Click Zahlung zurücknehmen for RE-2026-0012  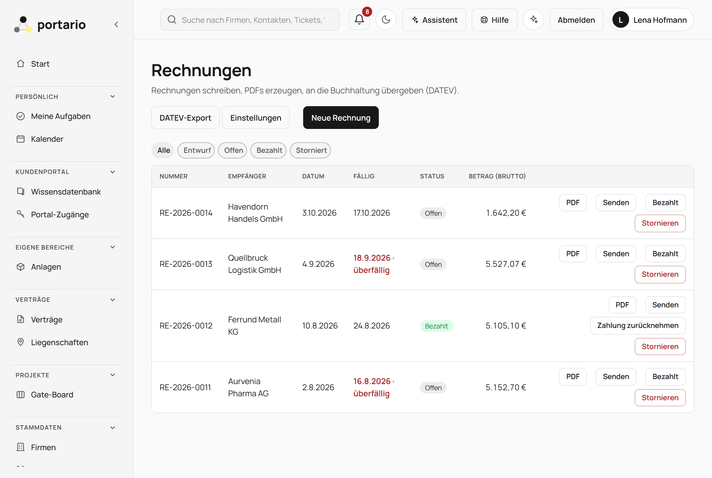point(637,326)
